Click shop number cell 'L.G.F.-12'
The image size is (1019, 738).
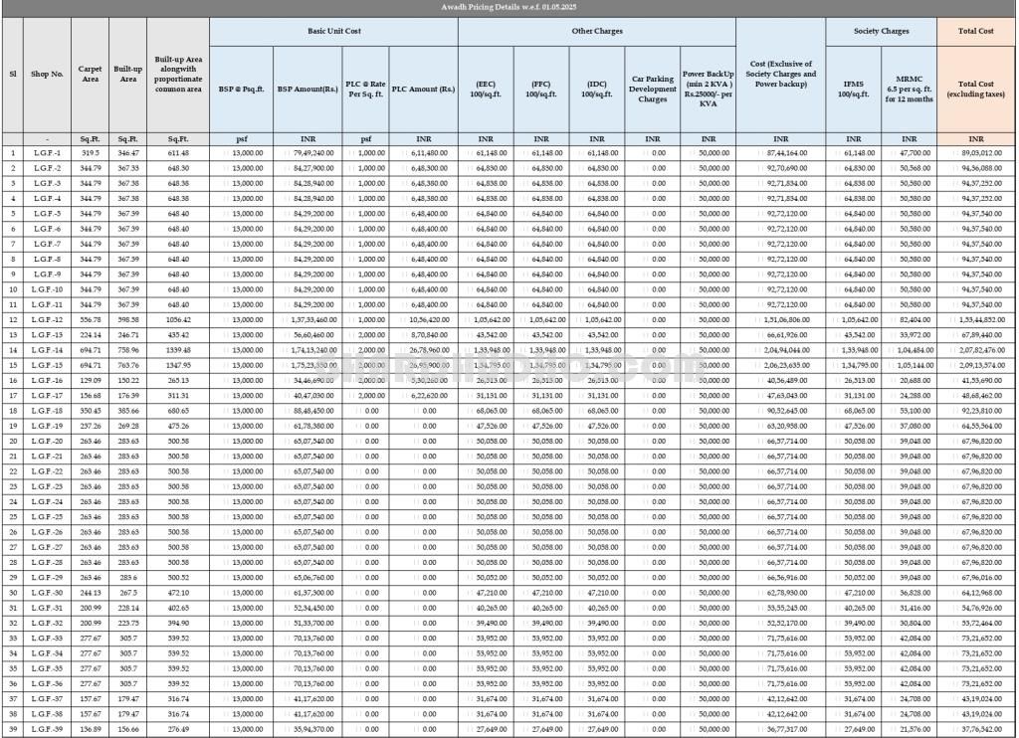point(48,319)
